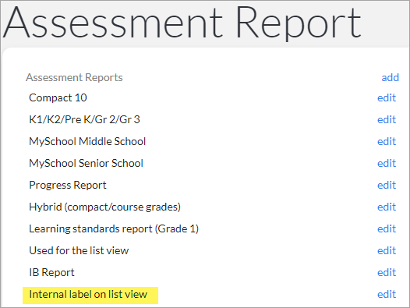Select the Hybrid (compact/course grades) item
This screenshot has height=308, width=410.
pos(105,207)
